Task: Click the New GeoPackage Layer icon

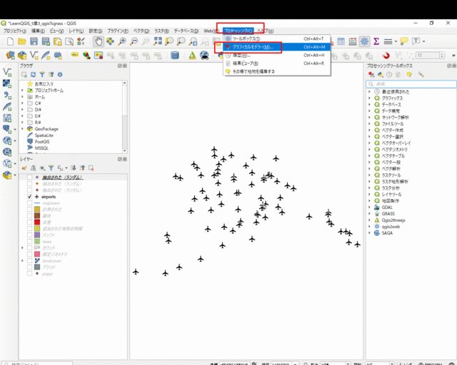Action: coord(22,55)
